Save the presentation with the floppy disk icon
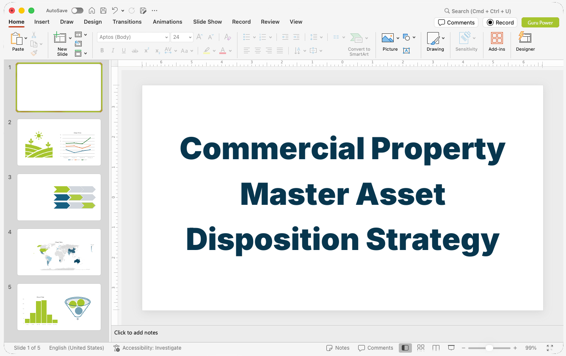Viewport: 566px width, 356px height. pyautogui.click(x=103, y=11)
